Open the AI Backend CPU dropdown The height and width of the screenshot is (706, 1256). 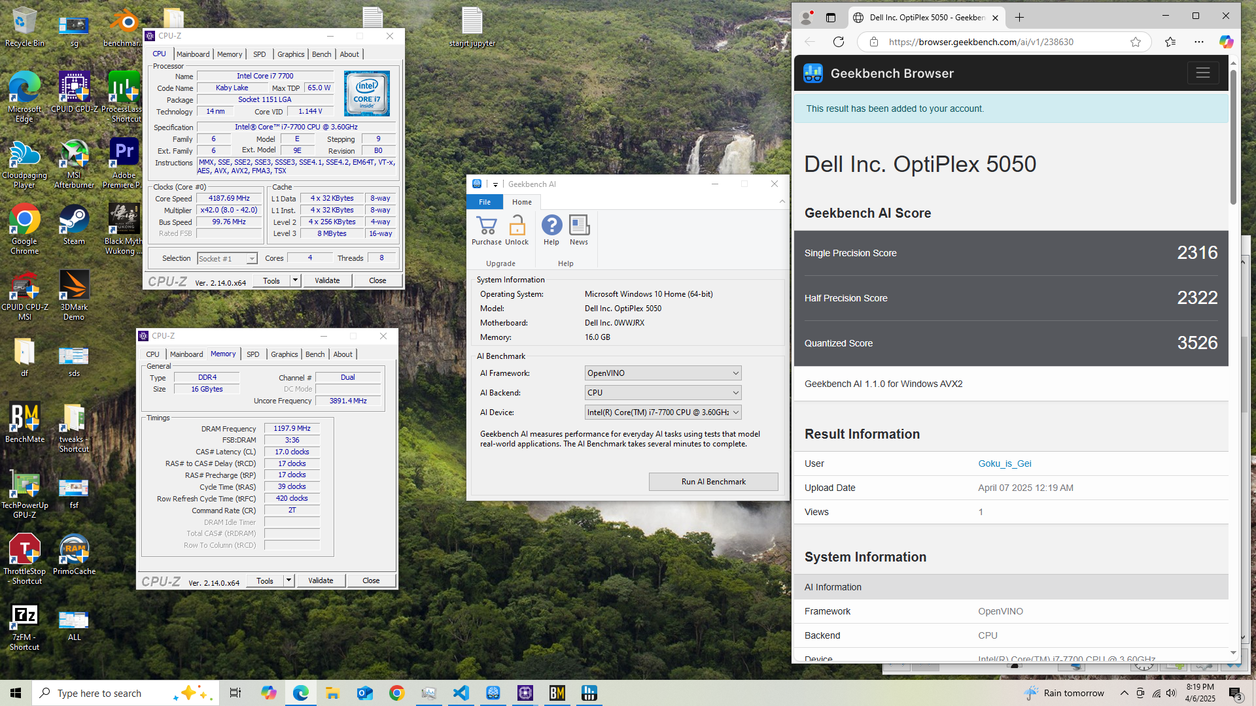pyautogui.click(x=663, y=393)
